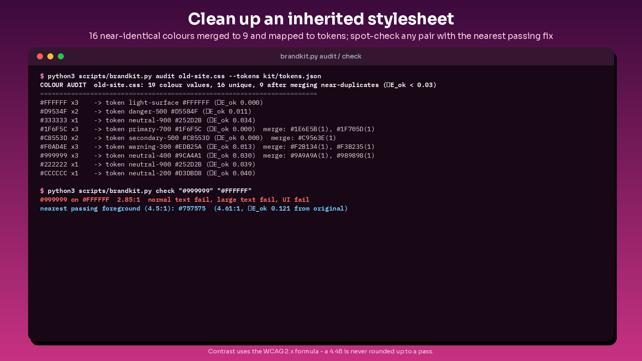The height and width of the screenshot is (361, 642).
Task: Click the brandkit.py audit old-site.css command line
Action: coord(181,76)
